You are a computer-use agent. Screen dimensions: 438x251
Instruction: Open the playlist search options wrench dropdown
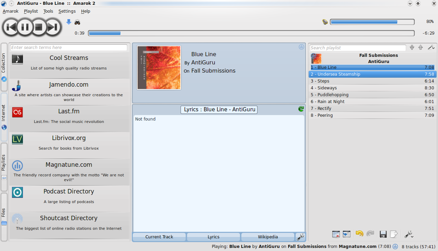[x=431, y=48]
